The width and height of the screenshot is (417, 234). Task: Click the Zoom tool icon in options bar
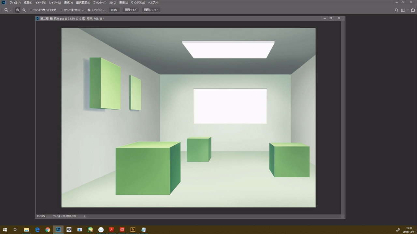[x=6, y=10]
